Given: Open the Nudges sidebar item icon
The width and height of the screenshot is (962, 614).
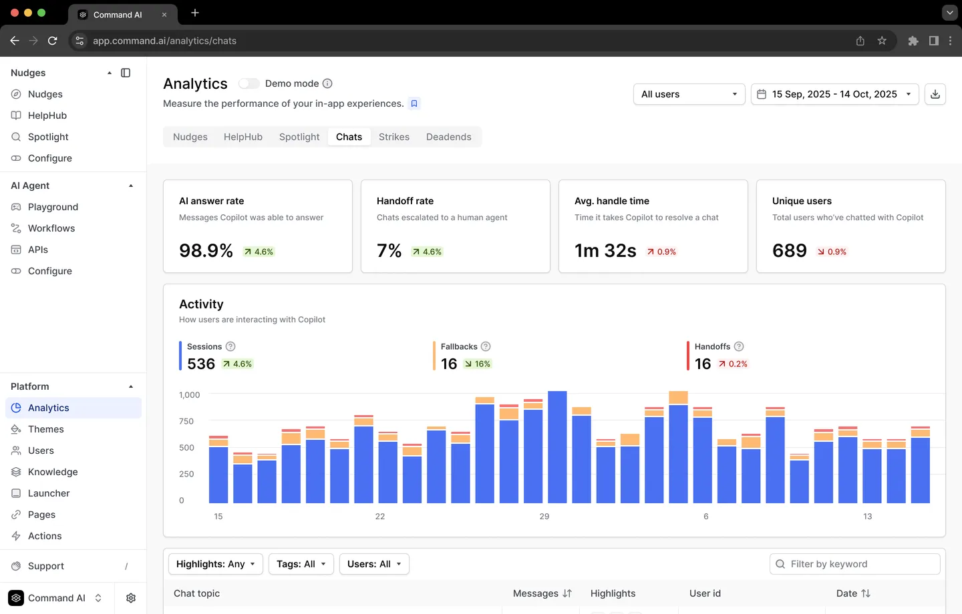Looking at the screenshot, I should [x=16, y=94].
